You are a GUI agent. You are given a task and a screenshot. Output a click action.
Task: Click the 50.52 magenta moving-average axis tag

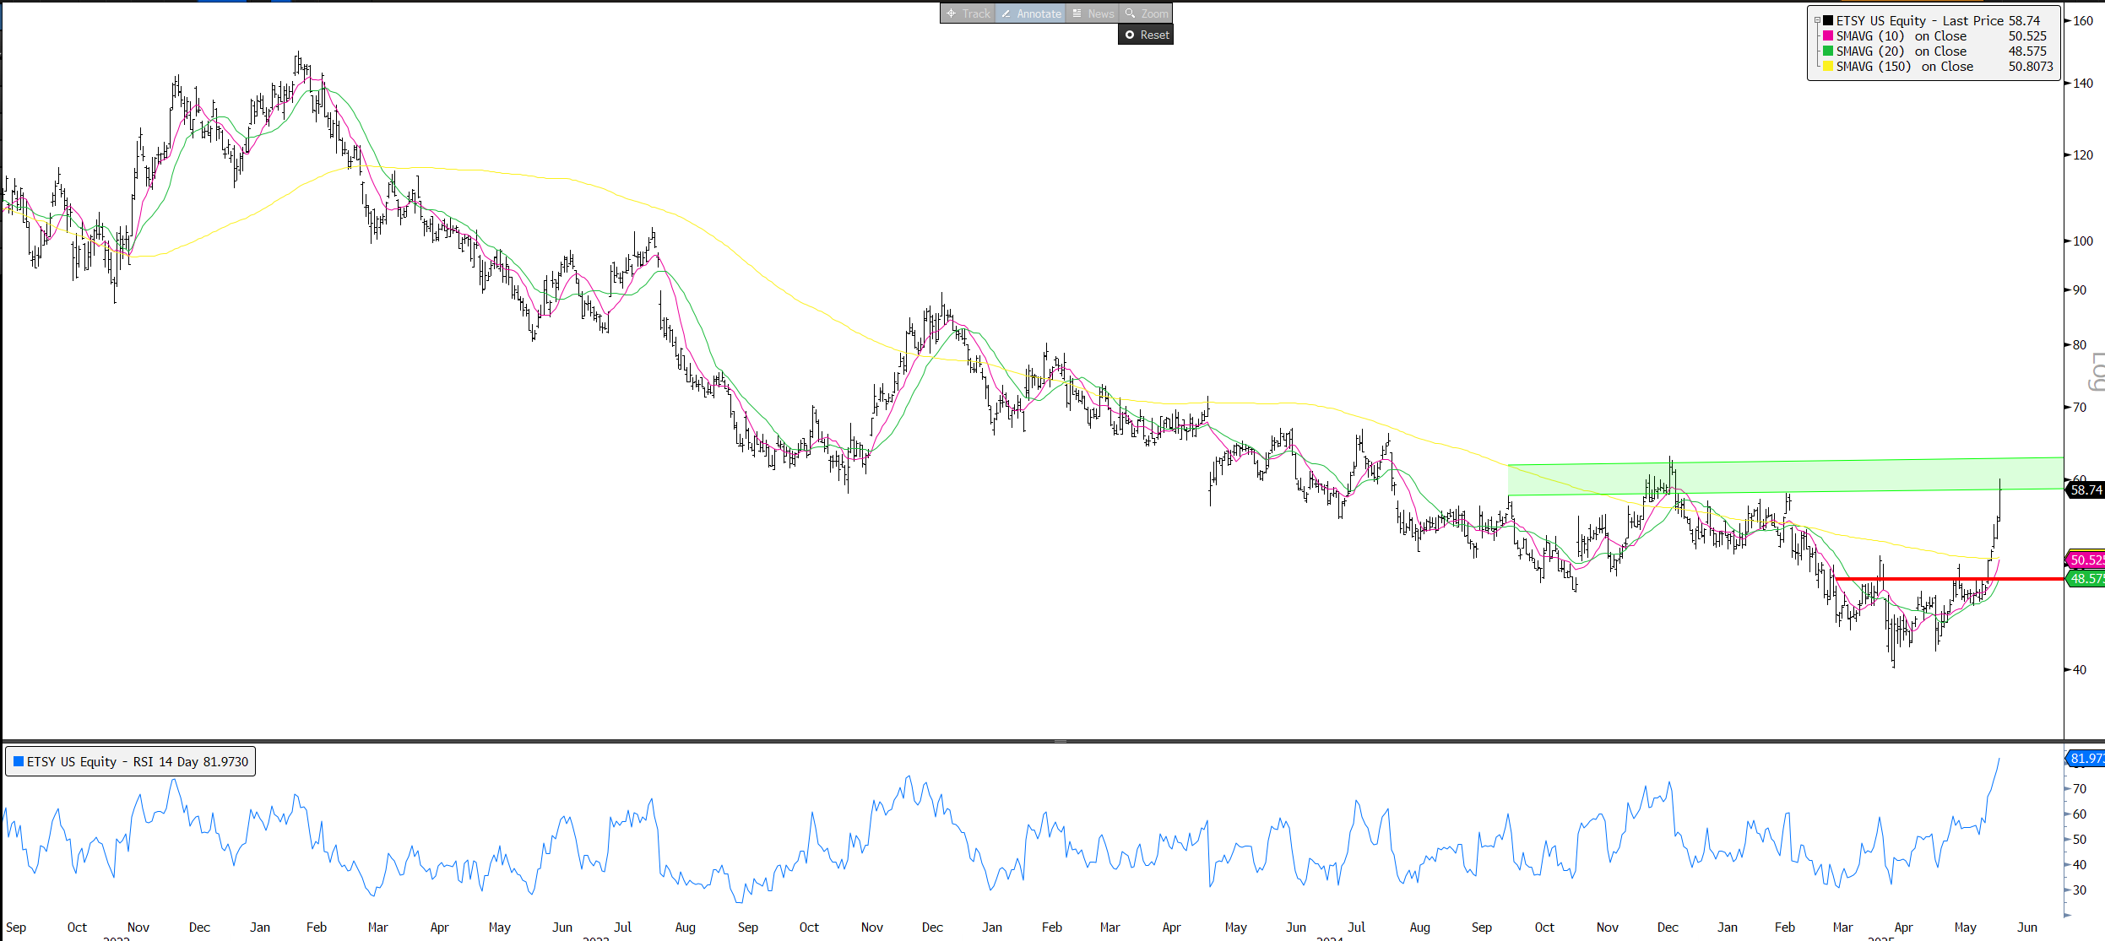(x=2086, y=560)
